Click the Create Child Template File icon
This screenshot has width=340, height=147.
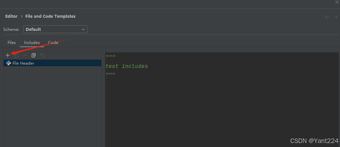[17, 55]
